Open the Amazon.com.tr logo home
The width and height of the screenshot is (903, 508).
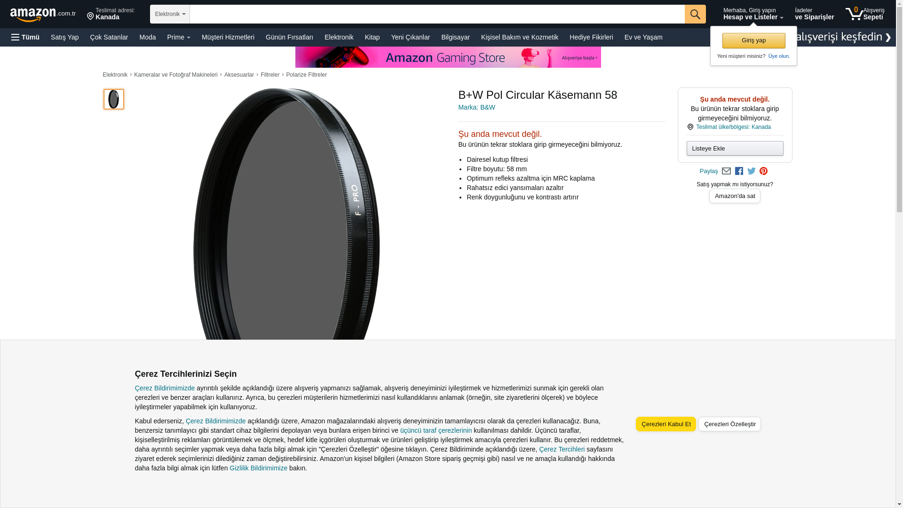43,15
